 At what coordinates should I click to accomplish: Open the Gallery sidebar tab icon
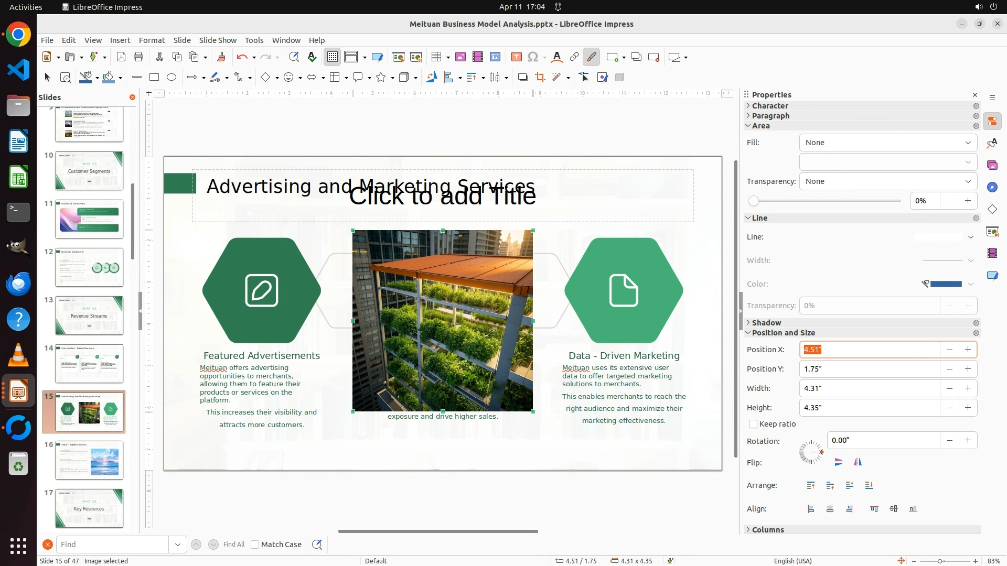coord(992,165)
